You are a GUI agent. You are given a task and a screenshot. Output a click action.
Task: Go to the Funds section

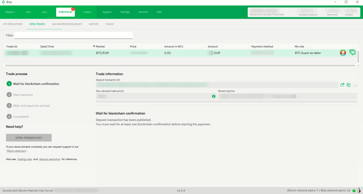(x=87, y=12)
